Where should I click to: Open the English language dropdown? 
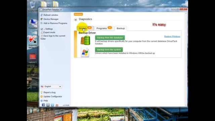[51, 87]
